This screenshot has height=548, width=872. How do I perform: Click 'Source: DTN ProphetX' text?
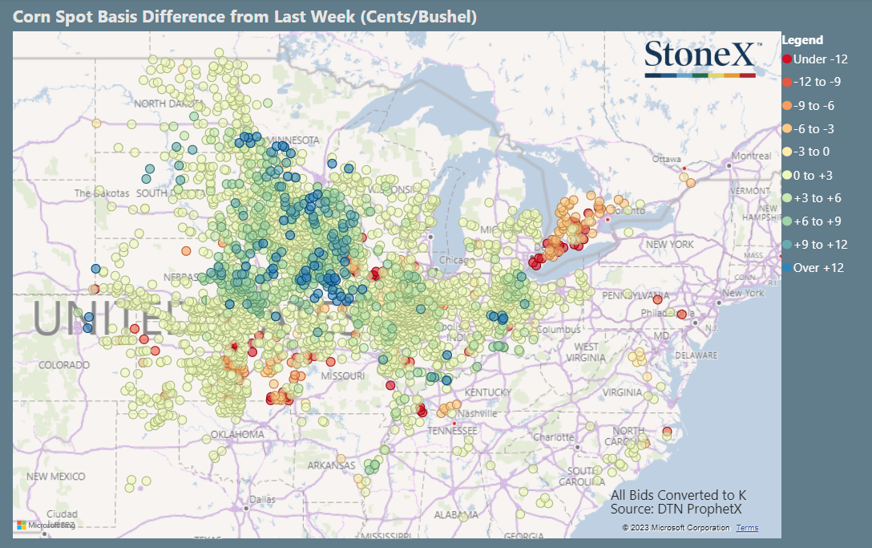(x=676, y=509)
